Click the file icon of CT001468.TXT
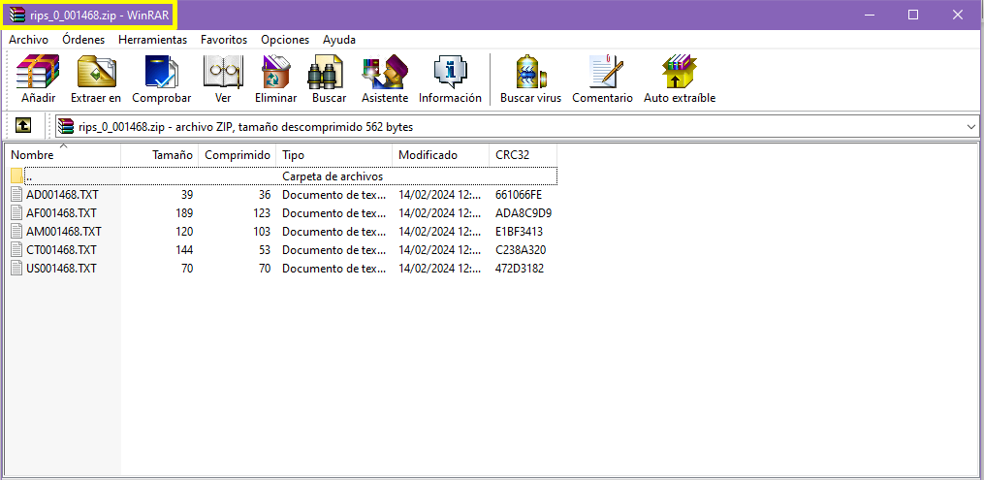 coord(17,250)
